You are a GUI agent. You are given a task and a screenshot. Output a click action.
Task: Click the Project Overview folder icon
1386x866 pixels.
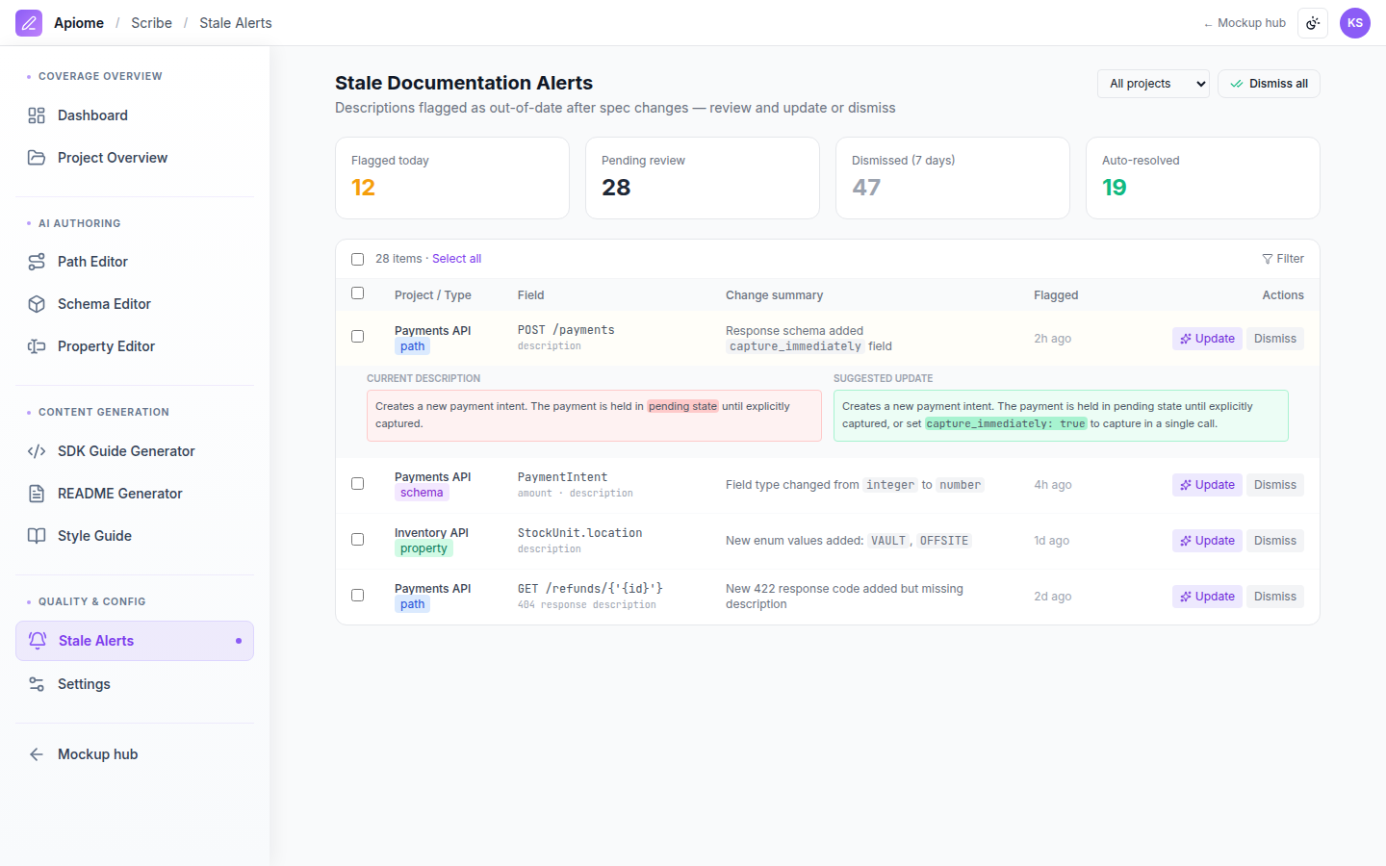[37, 158]
